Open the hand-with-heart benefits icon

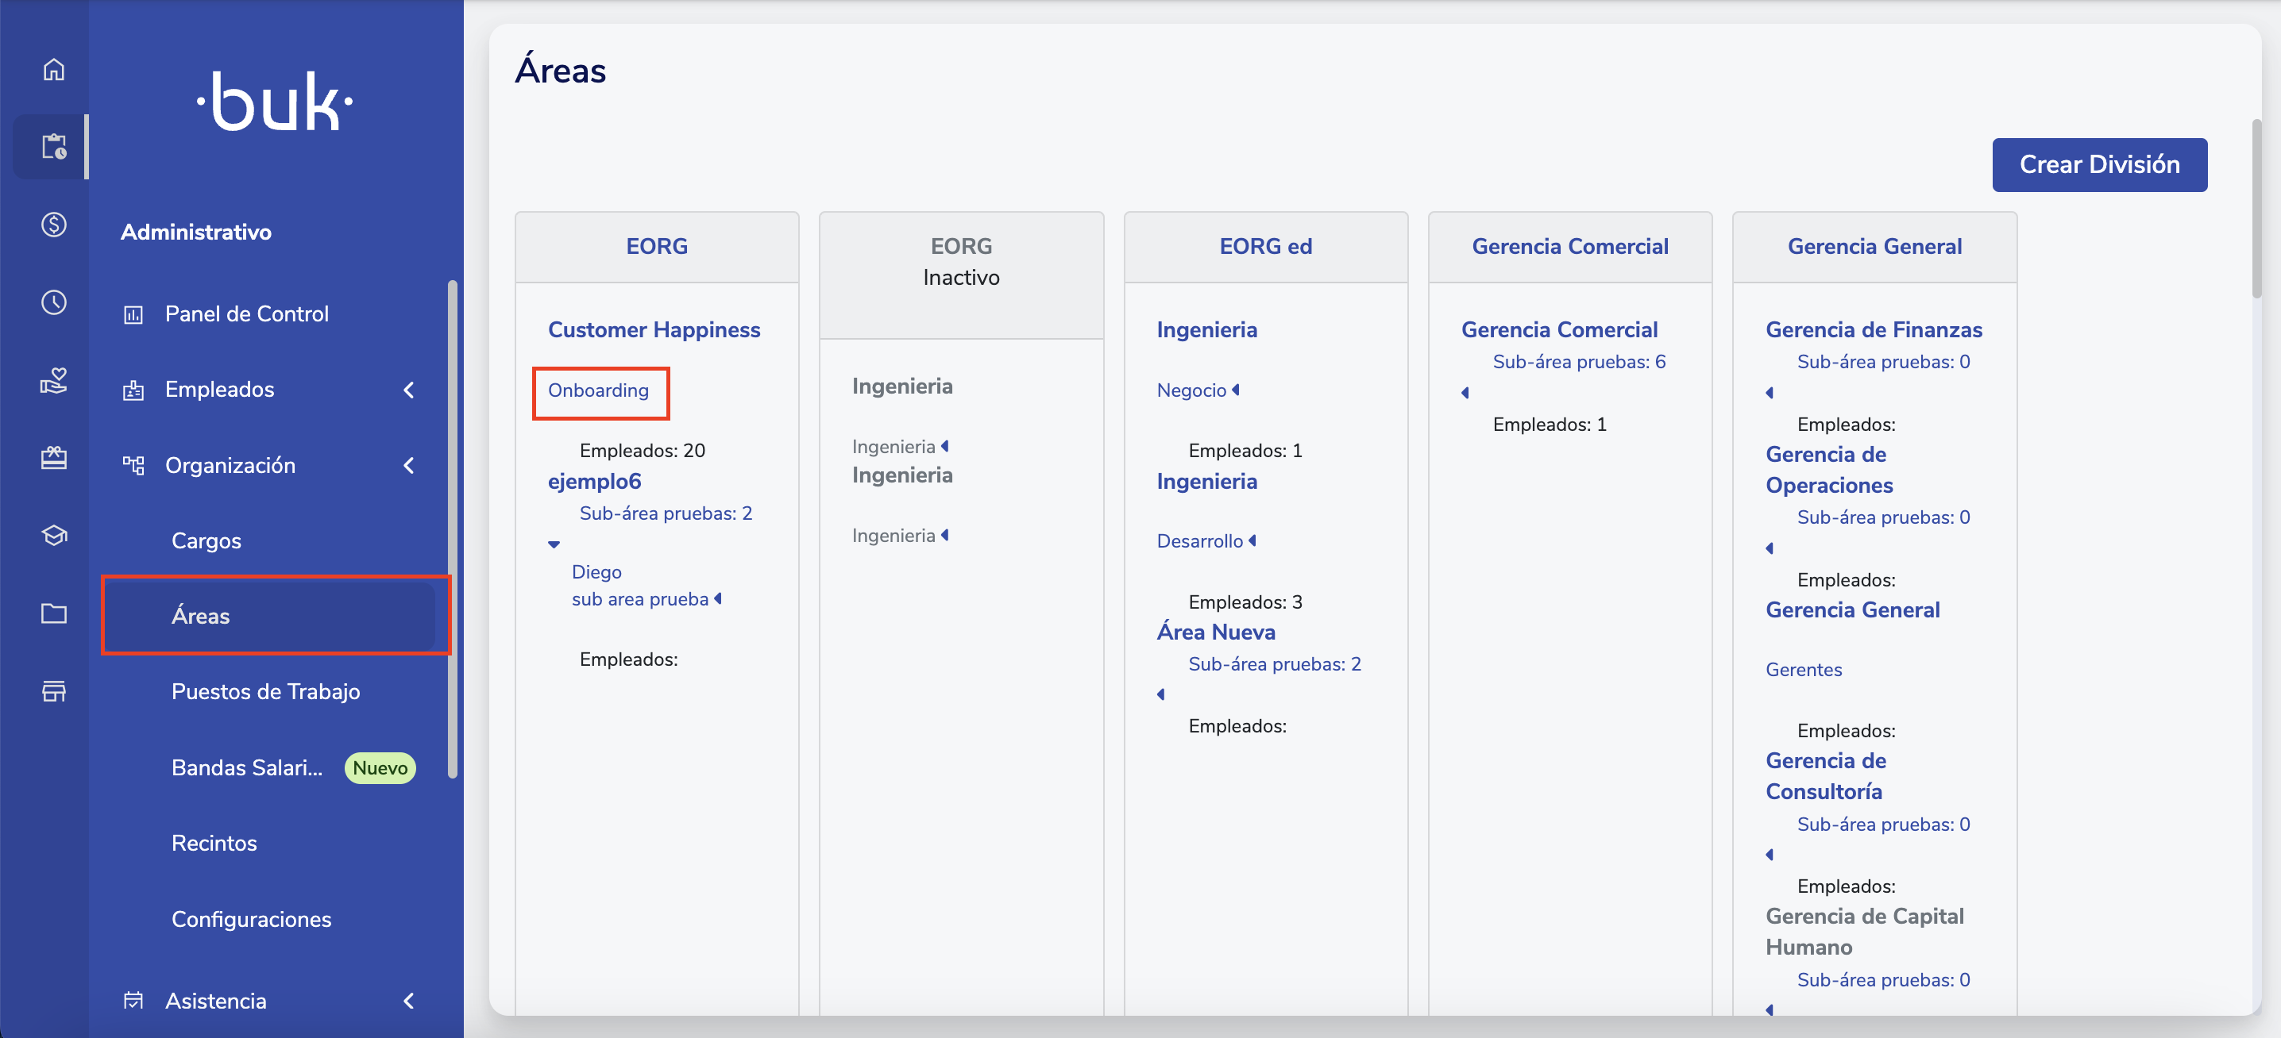[x=54, y=380]
